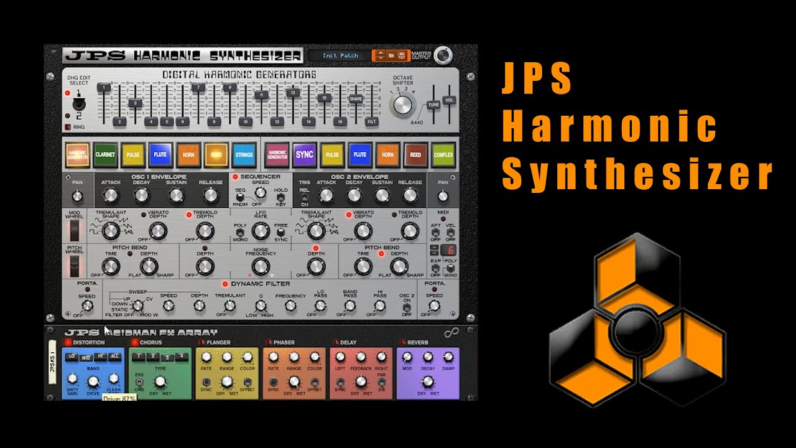
Task: Select Chorus type 4 button
Action: tap(181, 357)
